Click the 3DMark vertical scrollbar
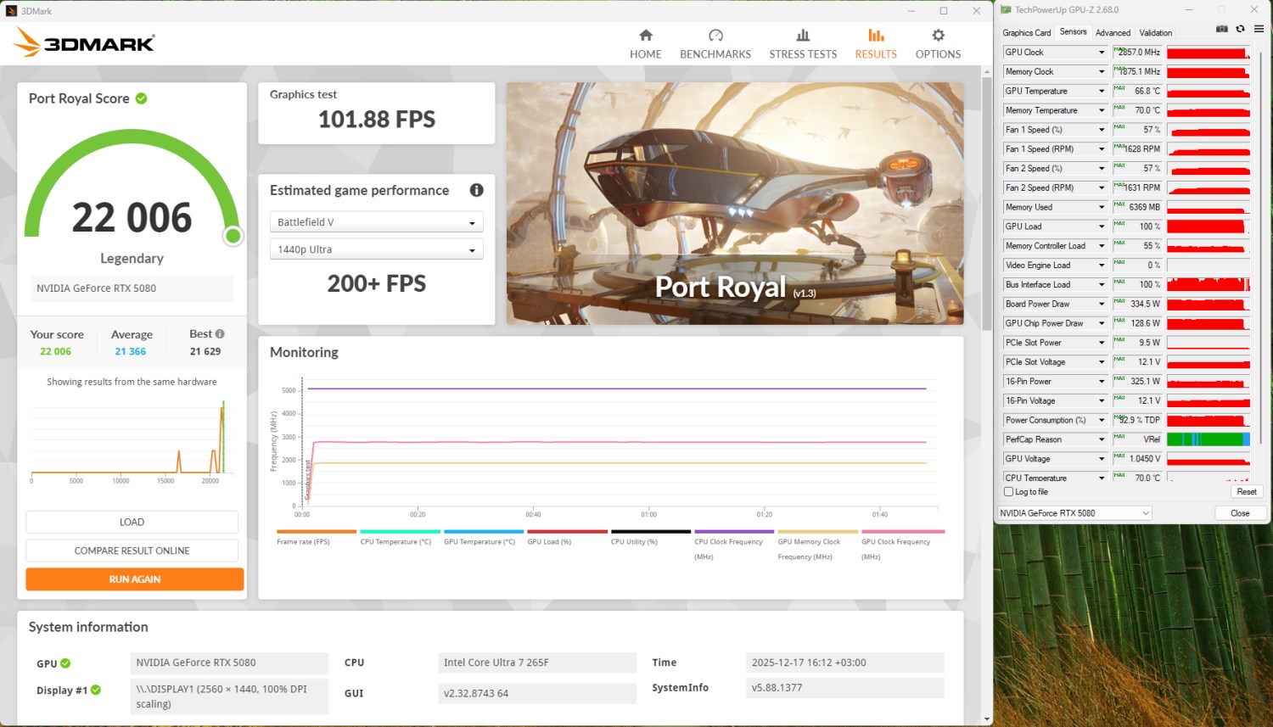This screenshot has width=1273, height=727. 986,204
